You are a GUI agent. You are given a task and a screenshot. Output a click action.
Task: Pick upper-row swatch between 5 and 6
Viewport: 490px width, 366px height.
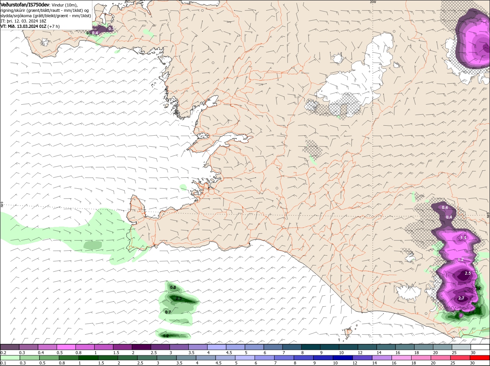point(254,347)
